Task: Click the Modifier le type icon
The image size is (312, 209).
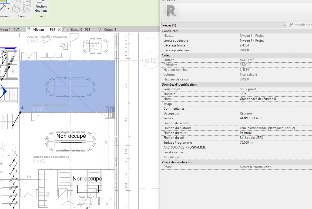Action: [291, 25]
